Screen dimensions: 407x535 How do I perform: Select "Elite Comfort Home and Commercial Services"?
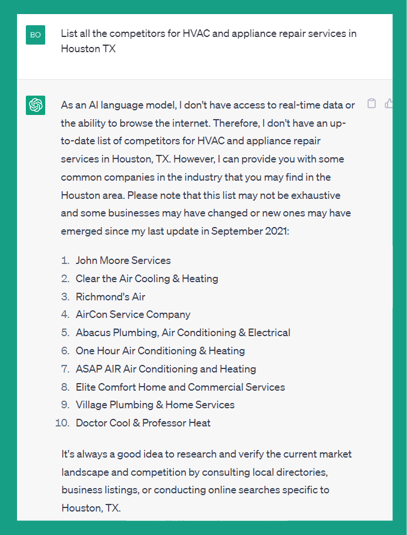180,387
